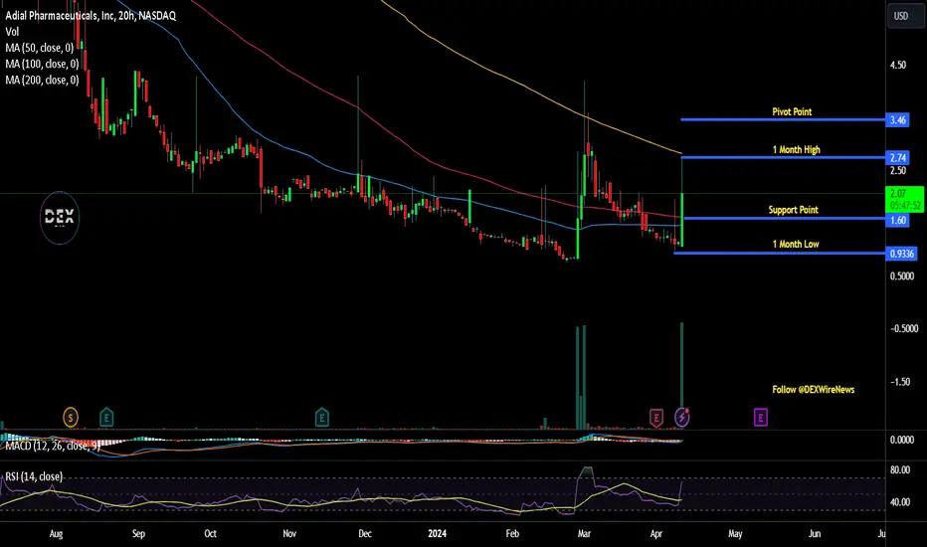Click the 4.50 price scale value
The width and height of the screenshot is (927, 547).
898,65
